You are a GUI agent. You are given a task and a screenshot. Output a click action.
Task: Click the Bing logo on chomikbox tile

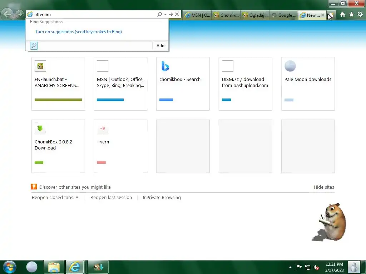point(165,66)
